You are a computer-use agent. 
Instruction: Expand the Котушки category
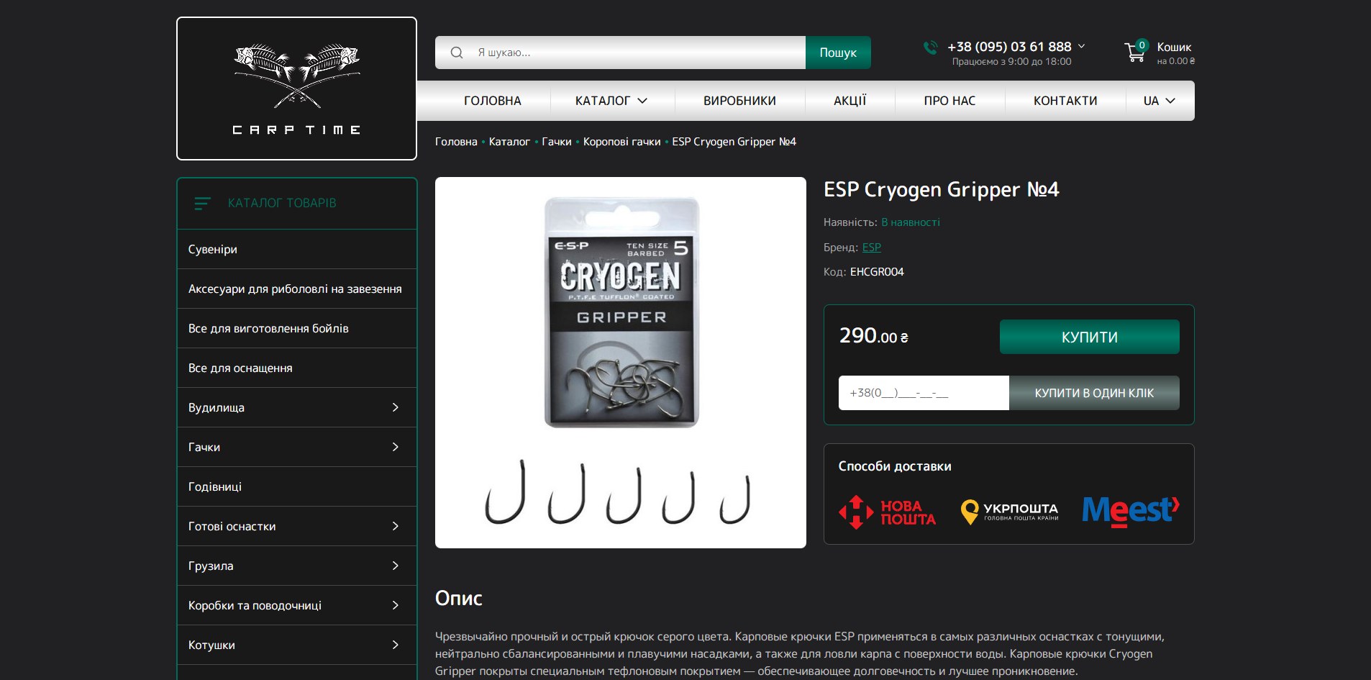[395, 645]
